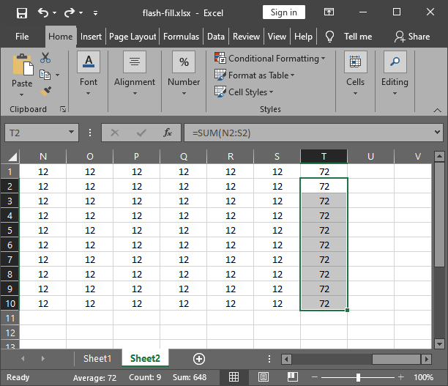448x386 pixels.
Task: Expand the Font group
Action: coord(89,74)
